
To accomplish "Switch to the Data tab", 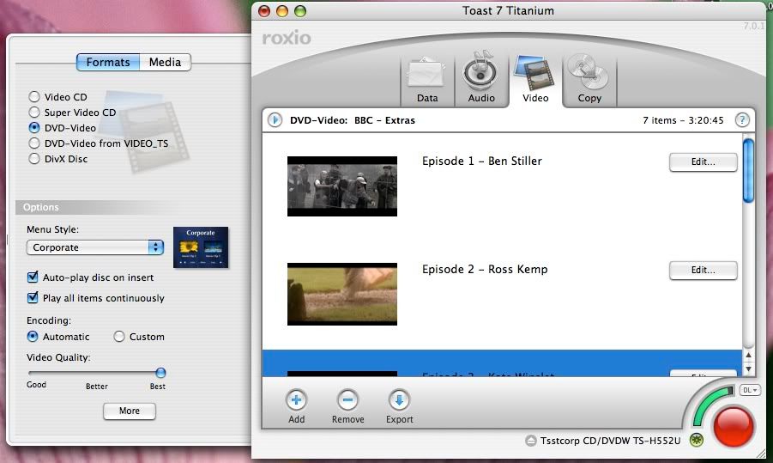I will pos(427,82).
